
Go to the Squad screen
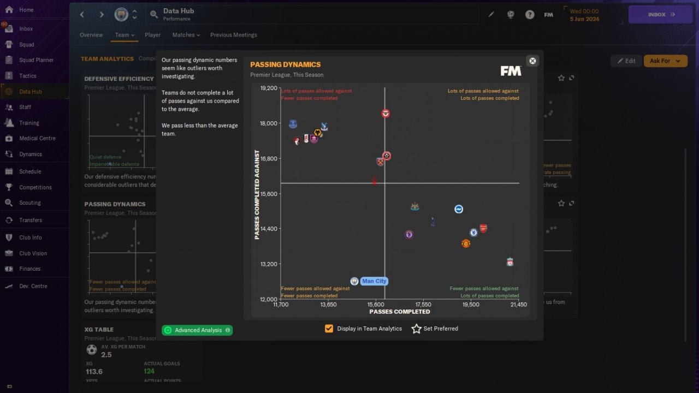click(26, 45)
